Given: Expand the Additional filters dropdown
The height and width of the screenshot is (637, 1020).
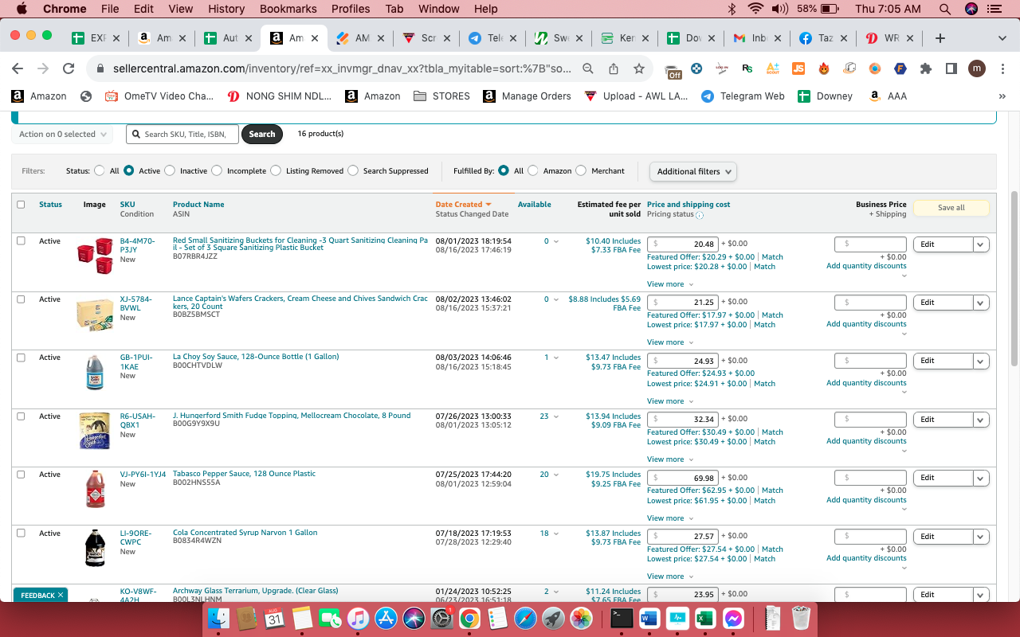Looking at the screenshot, I should [x=693, y=171].
